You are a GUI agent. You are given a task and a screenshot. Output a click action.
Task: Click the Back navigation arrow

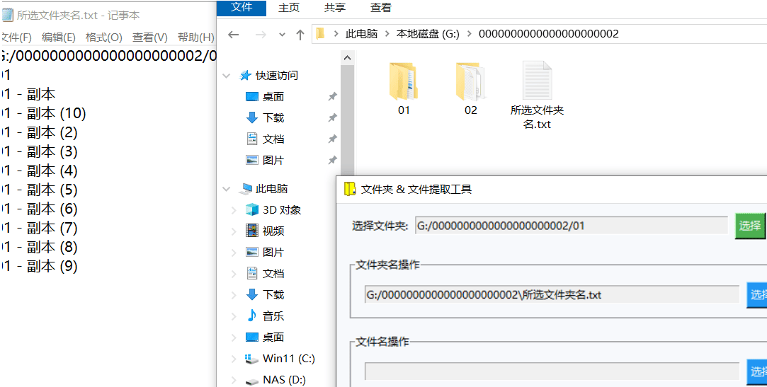pyautogui.click(x=234, y=35)
